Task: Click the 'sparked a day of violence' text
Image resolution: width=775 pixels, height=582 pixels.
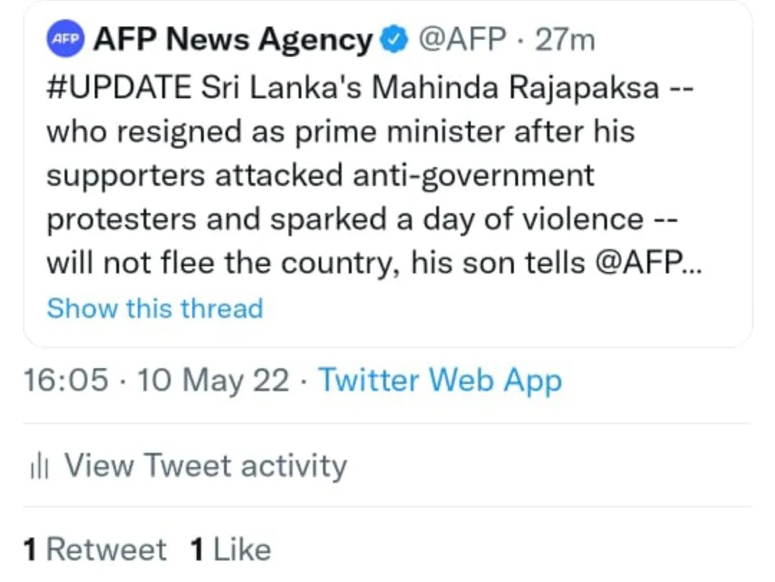Action: (456, 220)
